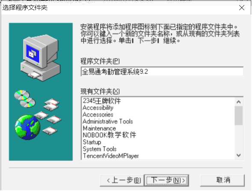The width and height of the screenshot is (252, 191).
Task: Pick TencentVideoMPlayer folder
Action: (111, 156)
